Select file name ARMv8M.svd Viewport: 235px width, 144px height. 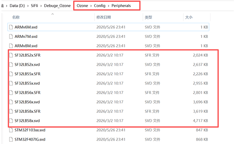tap(26, 46)
